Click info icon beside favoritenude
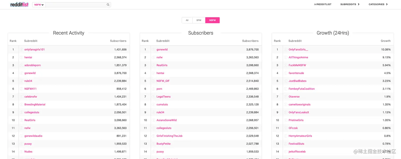Viewport: 401px width, 159px height. point(286,73)
